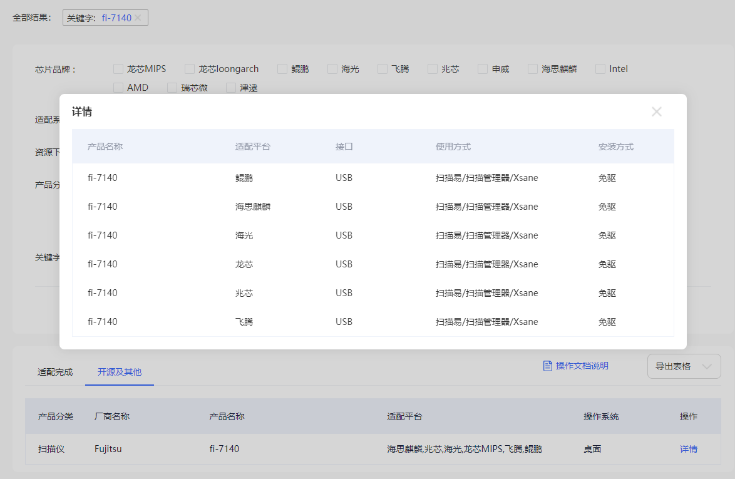Click the 操作文档说明 document icon
The width and height of the screenshot is (735, 479).
548,366
